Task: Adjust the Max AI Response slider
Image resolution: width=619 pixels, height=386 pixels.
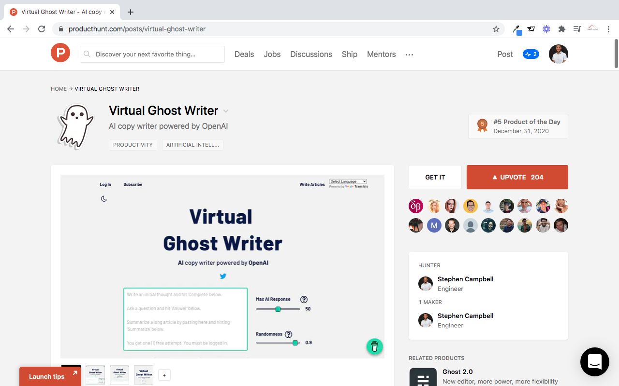Action: pyautogui.click(x=278, y=309)
